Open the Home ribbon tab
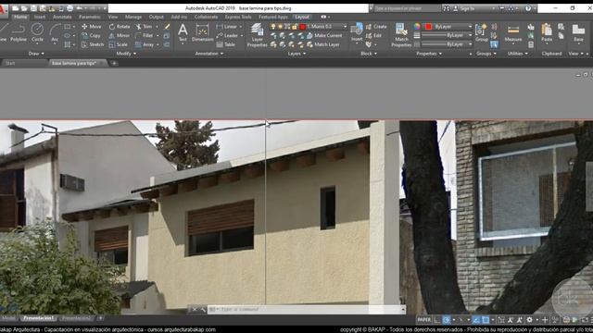 point(20,17)
